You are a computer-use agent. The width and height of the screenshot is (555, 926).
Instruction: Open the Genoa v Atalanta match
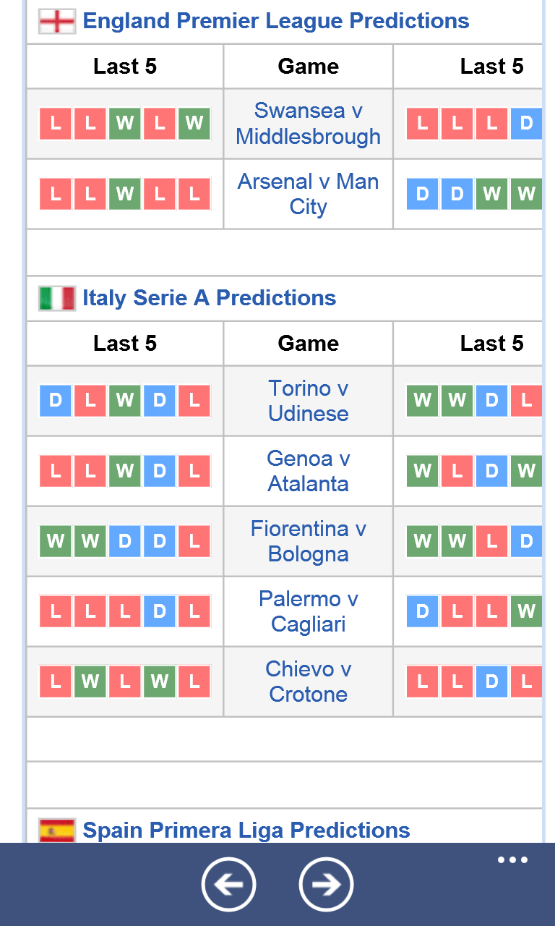pyautogui.click(x=309, y=471)
